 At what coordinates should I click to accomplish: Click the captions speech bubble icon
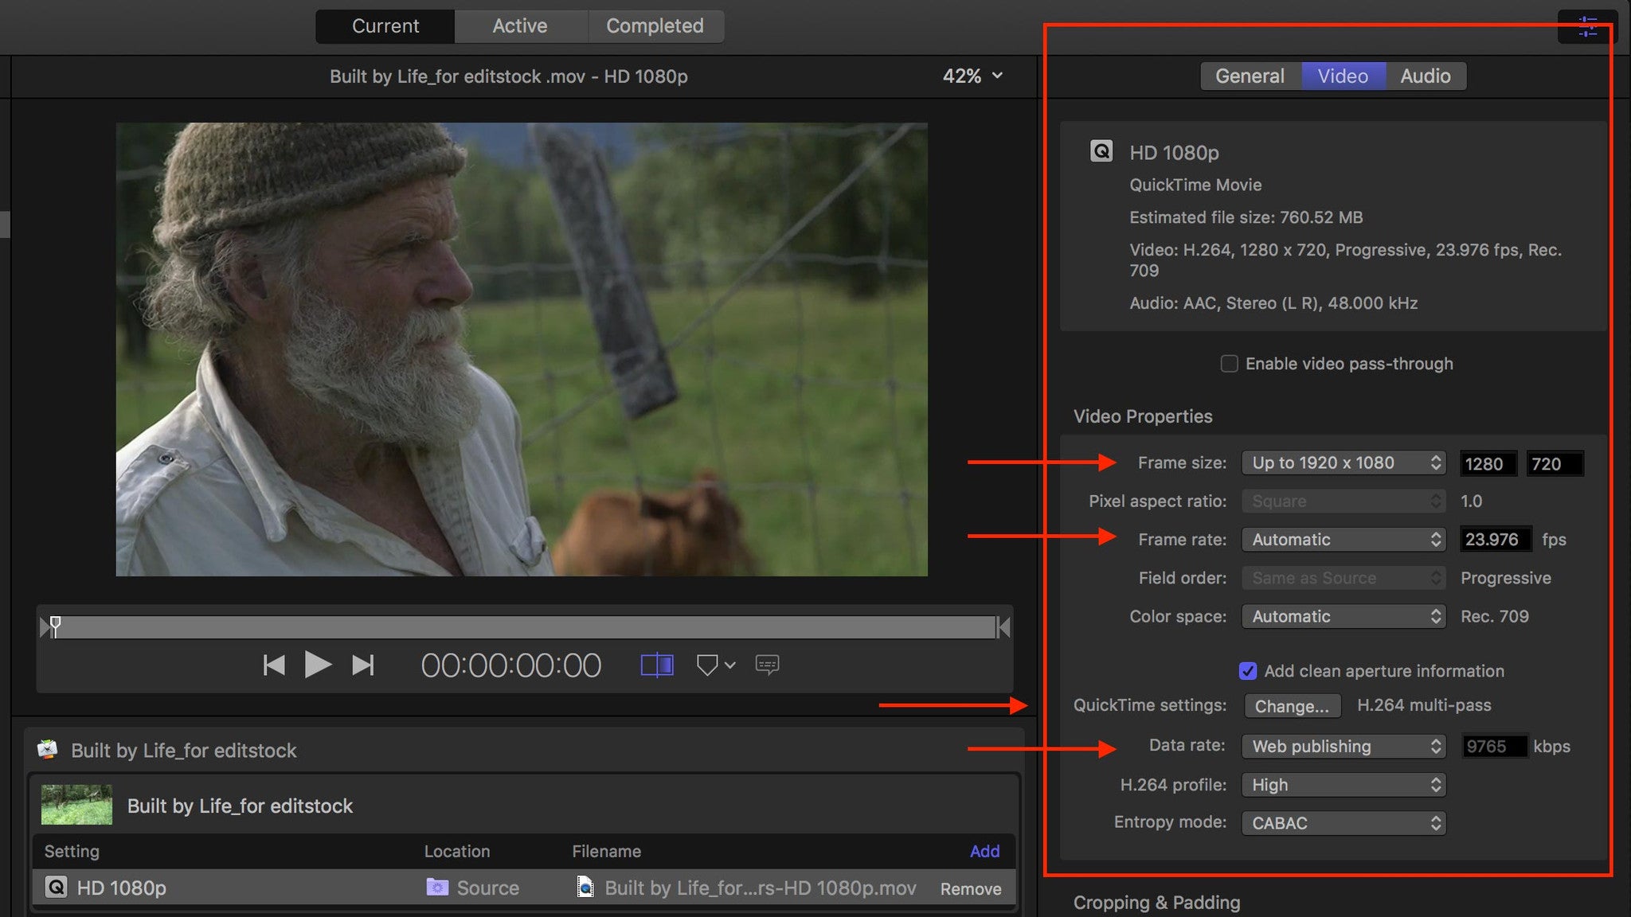[x=767, y=665]
